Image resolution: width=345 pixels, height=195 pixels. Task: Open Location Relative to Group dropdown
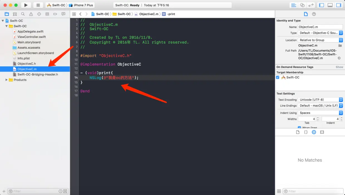point(320,40)
